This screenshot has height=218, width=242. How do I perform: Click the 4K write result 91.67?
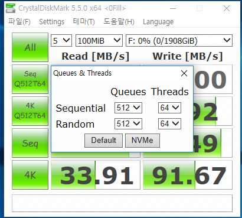188,175
